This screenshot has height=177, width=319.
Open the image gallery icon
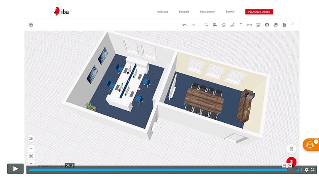pyautogui.click(x=275, y=25)
